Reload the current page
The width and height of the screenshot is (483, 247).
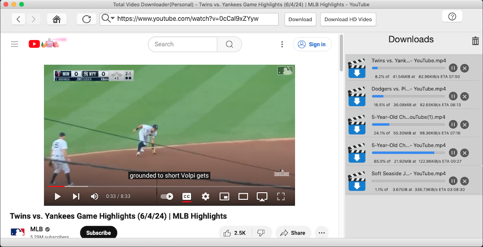click(86, 19)
